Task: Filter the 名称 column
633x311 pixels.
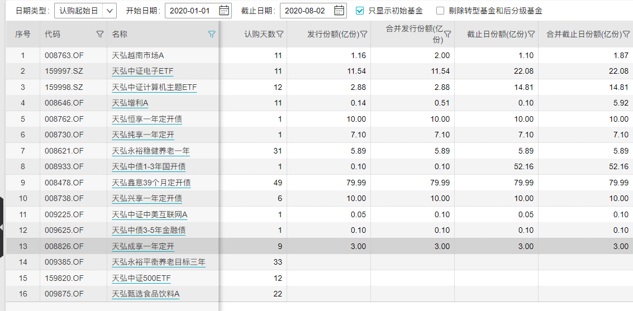Action: (x=212, y=35)
